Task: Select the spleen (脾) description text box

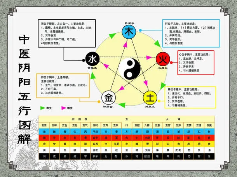Action: pyautogui.click(x=190, y=97)
